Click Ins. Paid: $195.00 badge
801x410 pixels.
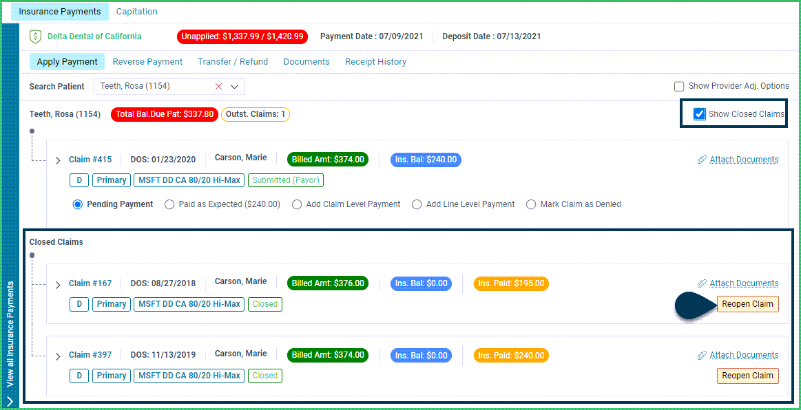511,283
